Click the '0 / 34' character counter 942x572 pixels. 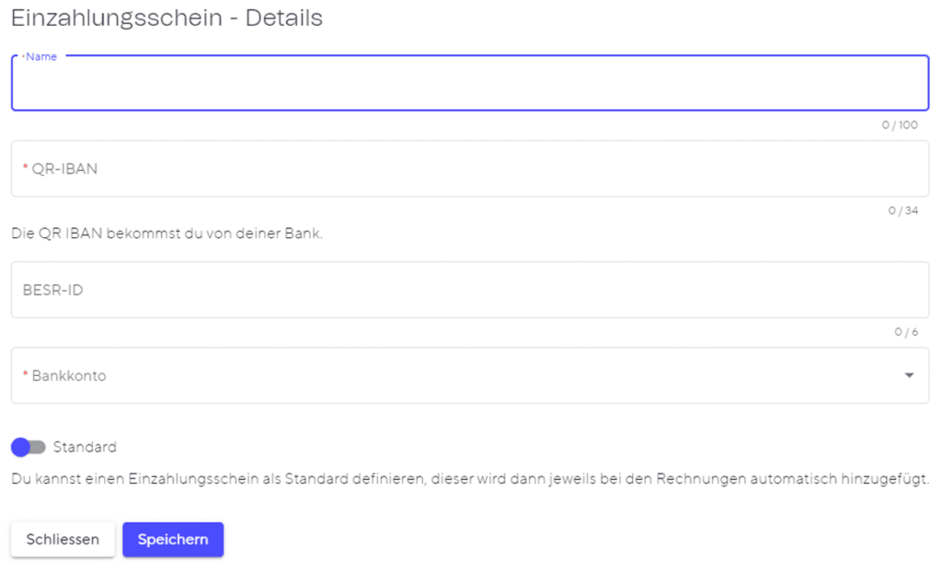pyautogui.click(x=903, y=211)
